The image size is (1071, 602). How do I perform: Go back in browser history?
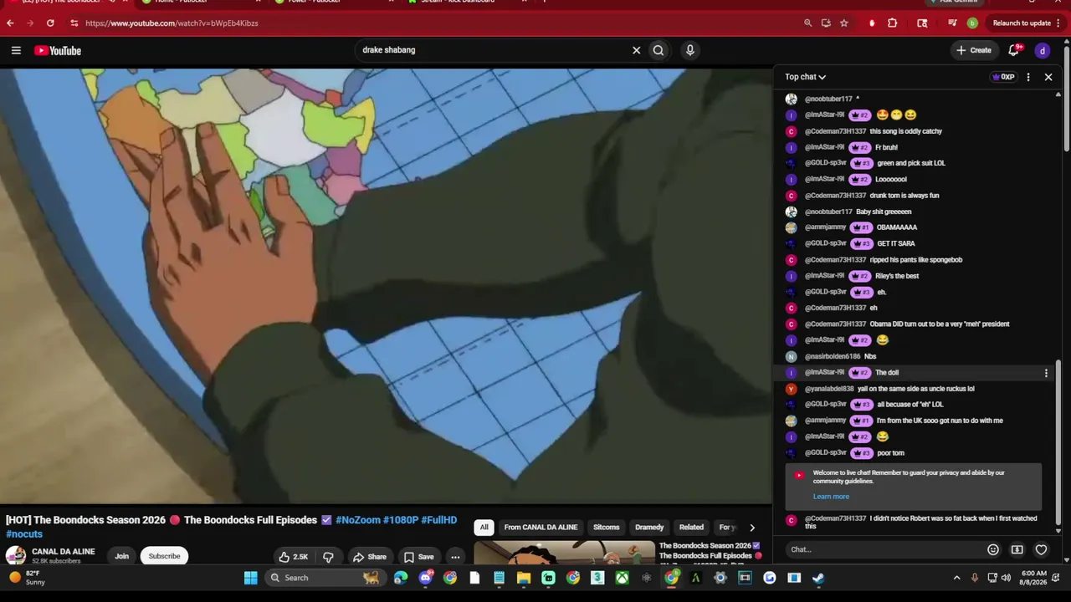(10, 23)
